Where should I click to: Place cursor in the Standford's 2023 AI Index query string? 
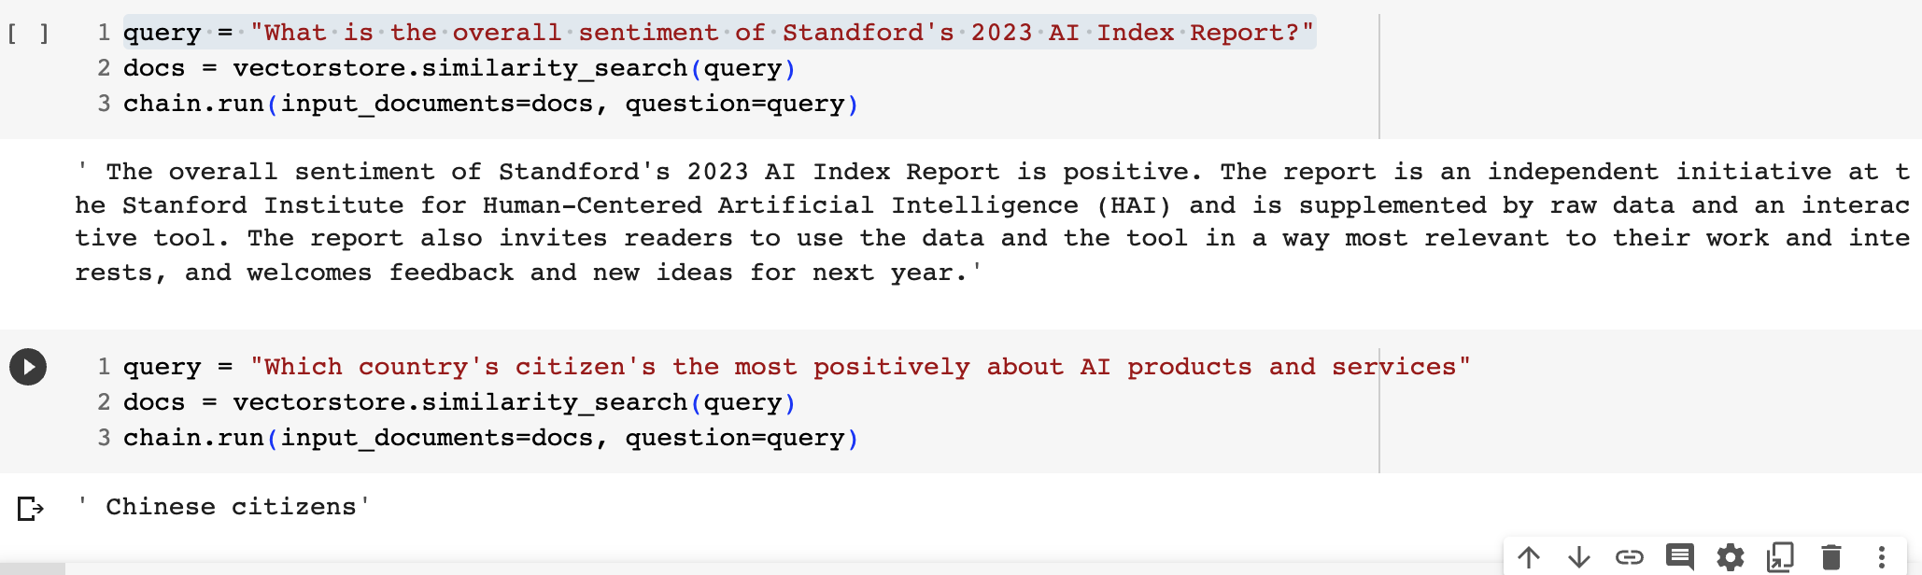click(x=782, y=33)
